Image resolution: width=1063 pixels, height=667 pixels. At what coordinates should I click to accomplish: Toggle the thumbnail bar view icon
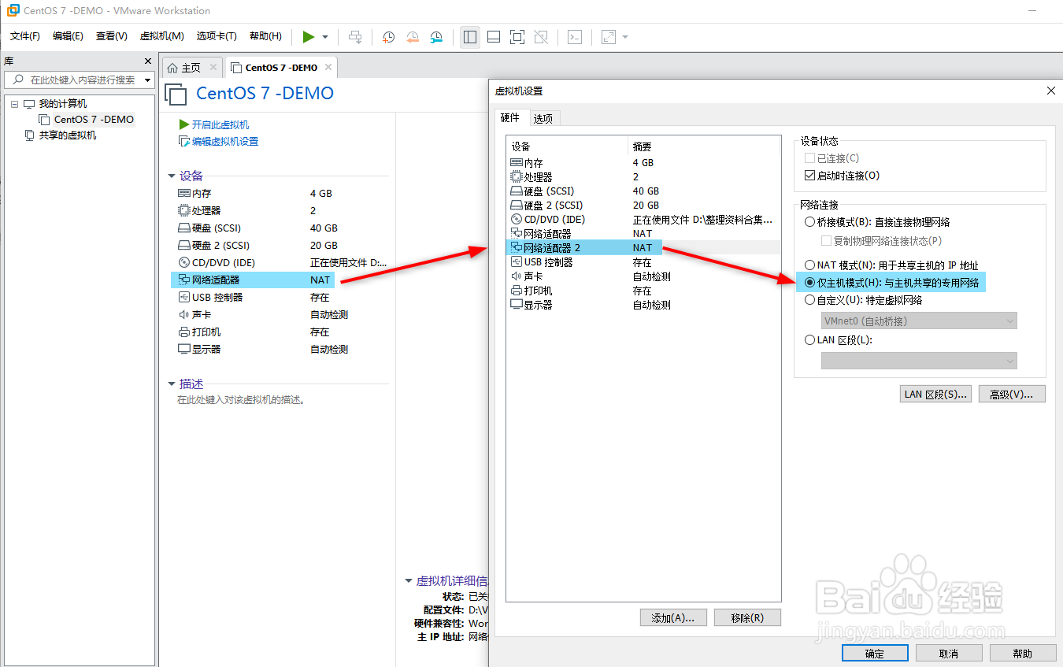(x=494, y=37)
